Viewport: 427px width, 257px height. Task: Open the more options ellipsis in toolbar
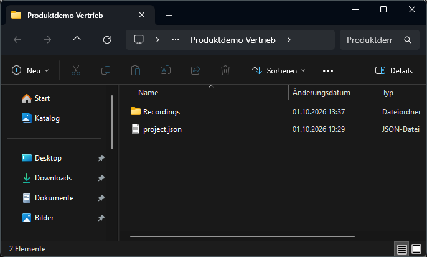[328, 71]
